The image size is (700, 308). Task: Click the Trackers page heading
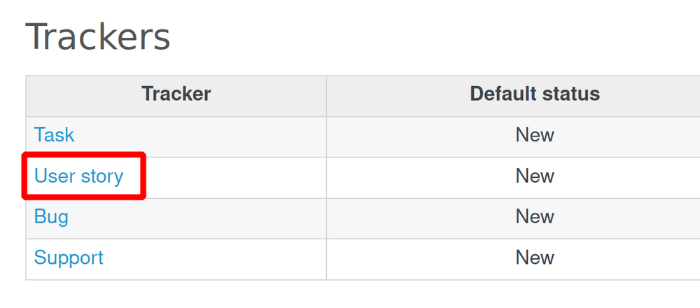point(98,36)
